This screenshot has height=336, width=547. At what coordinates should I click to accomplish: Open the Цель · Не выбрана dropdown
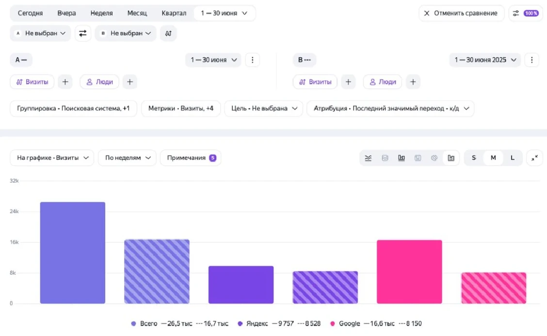264,108
